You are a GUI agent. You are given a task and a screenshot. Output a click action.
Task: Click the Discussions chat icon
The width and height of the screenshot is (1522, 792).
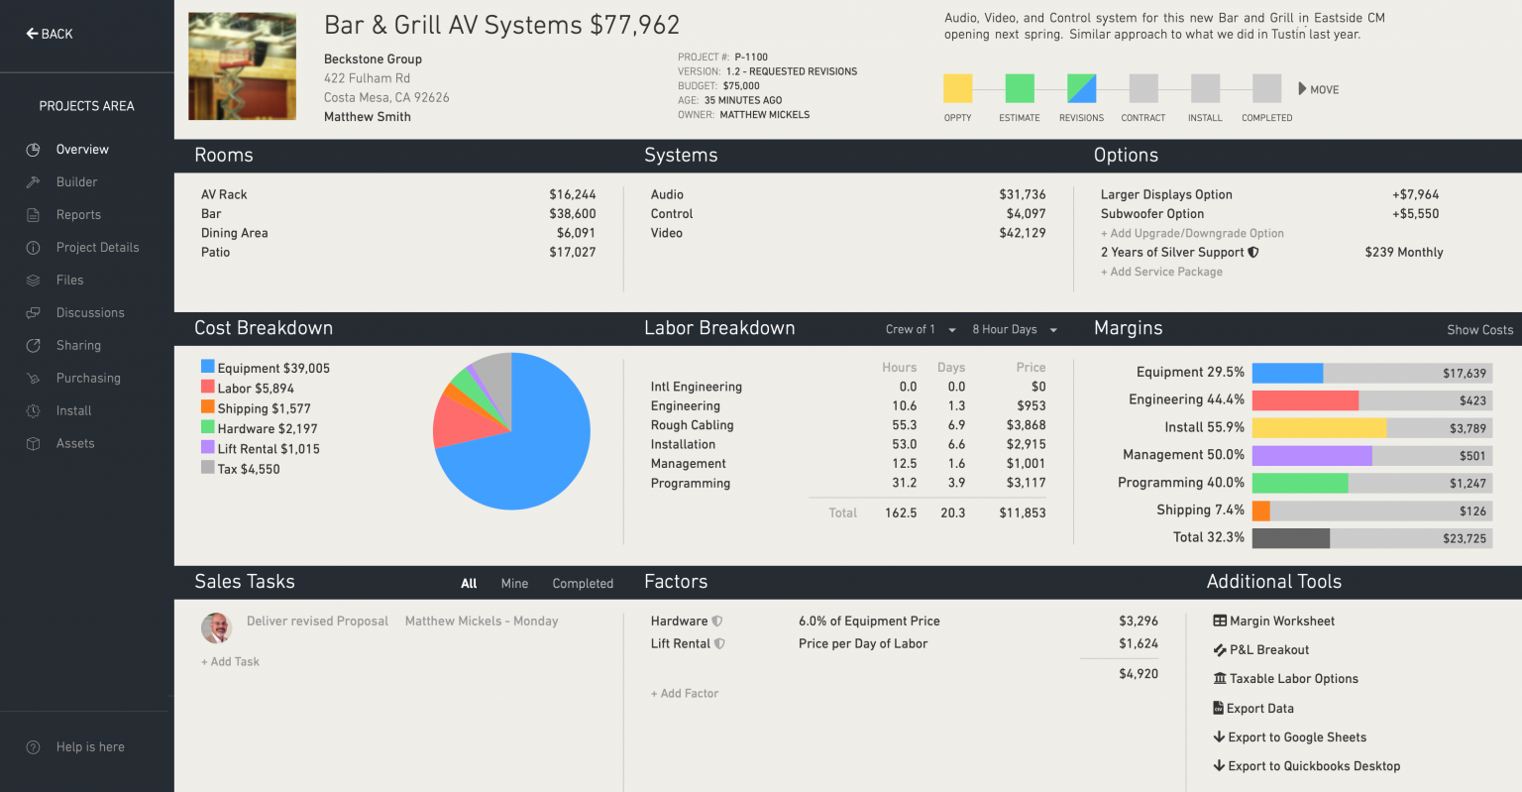point(33,313)
